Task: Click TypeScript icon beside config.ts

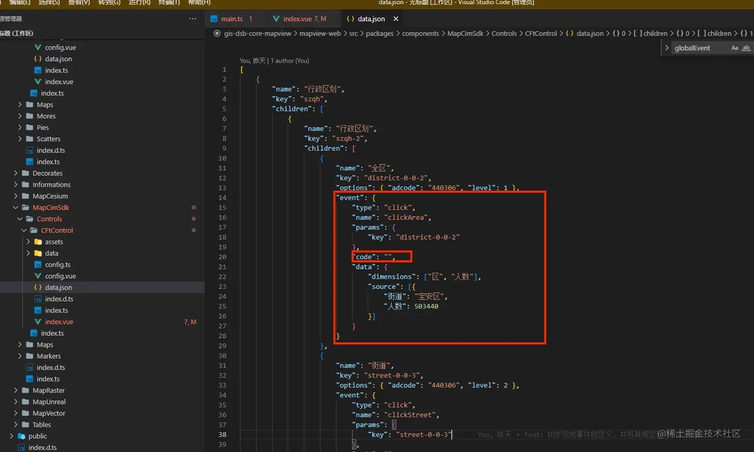Action: tap(38, 264)
